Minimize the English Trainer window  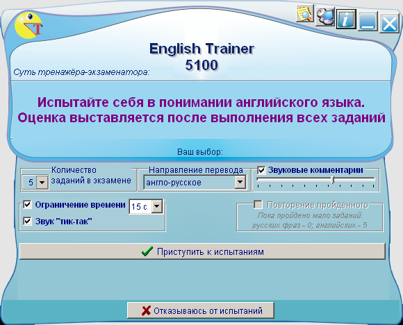pos(368,21)
